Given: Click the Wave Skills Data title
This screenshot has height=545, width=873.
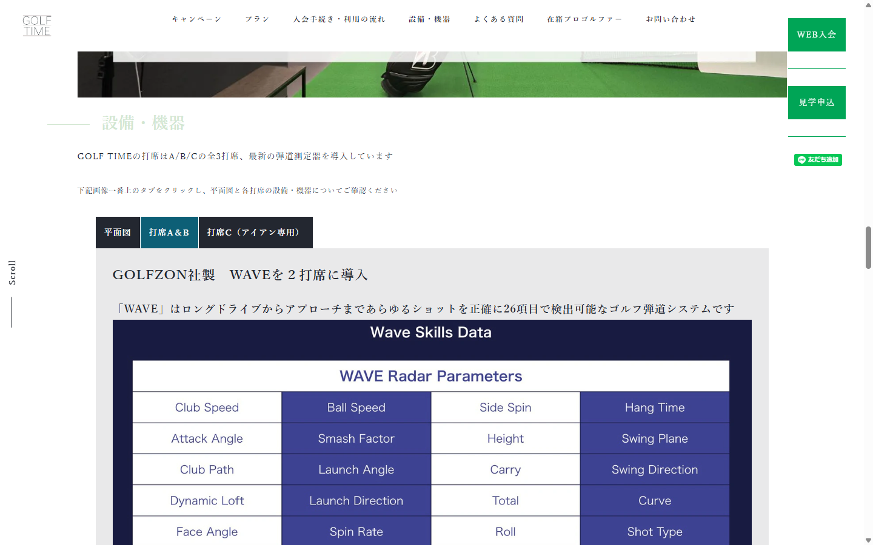Looking at the screenshot, I should (431, 332).
